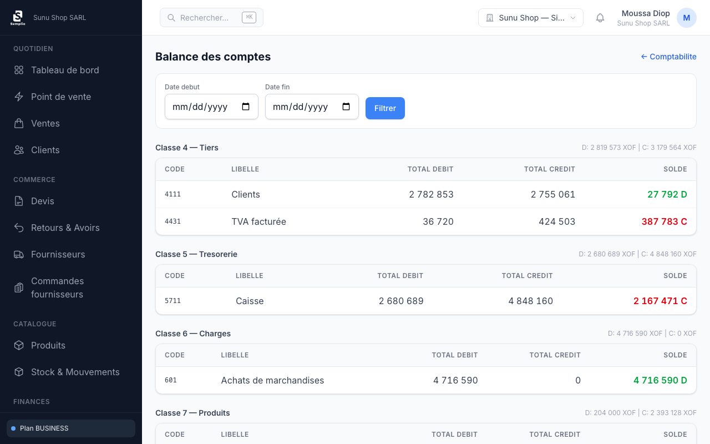Follow the Comptabilite back link
Image resolution: width=710 pixels, height=444 pixels.
tap(668, 57)
